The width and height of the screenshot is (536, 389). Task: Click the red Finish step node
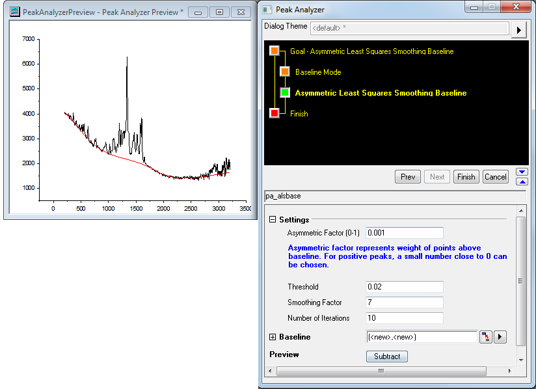[x=275, y=113]
